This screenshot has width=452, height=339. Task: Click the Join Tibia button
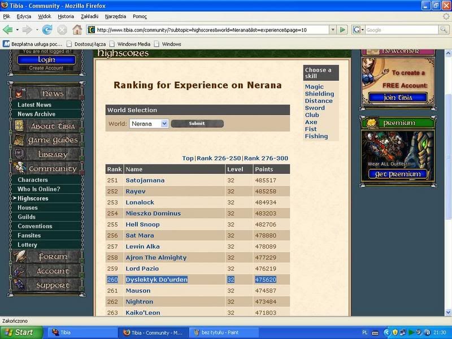(x=398, y=97)
